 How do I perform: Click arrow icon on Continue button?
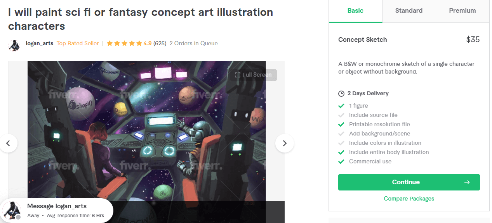pos(467,182)
